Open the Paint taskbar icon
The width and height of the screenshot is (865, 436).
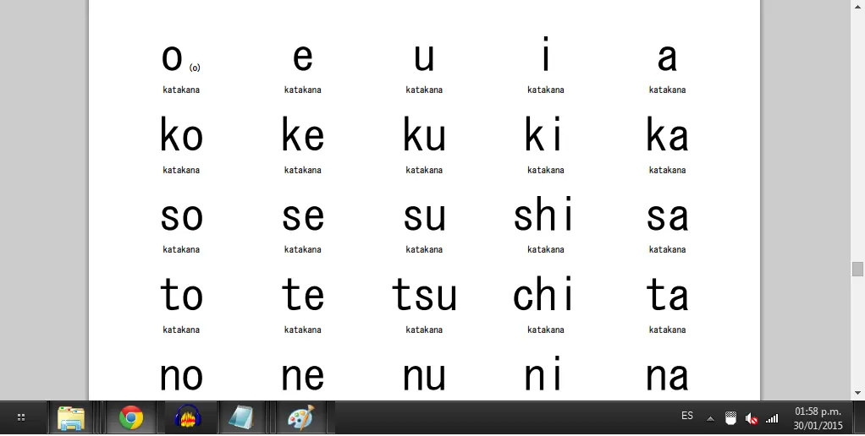301,417
